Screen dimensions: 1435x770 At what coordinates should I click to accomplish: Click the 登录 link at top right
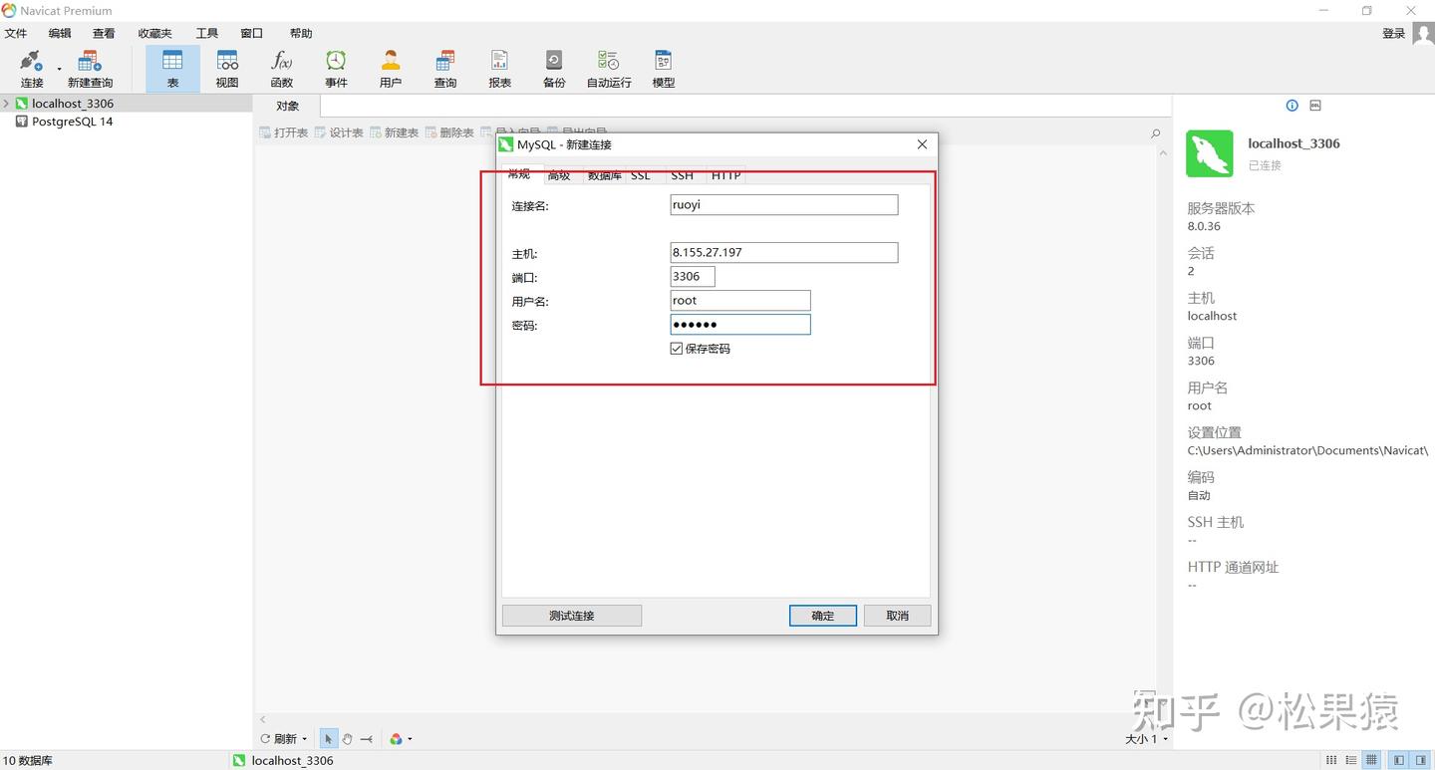[x=1393, y=34]
